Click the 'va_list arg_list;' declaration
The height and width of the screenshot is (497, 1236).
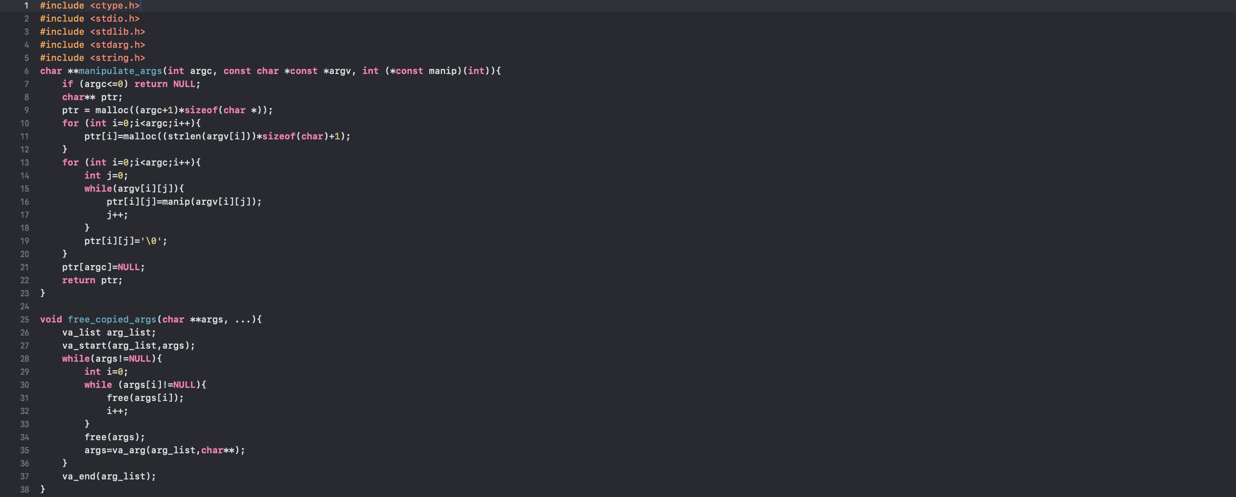tap(109, 332)
